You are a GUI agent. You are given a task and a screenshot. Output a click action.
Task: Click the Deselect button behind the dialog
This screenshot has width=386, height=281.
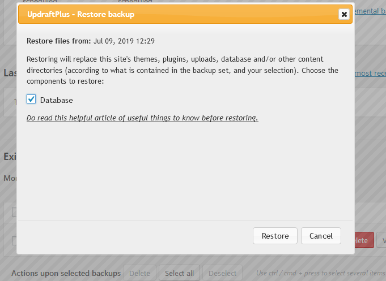pos(222,273)
